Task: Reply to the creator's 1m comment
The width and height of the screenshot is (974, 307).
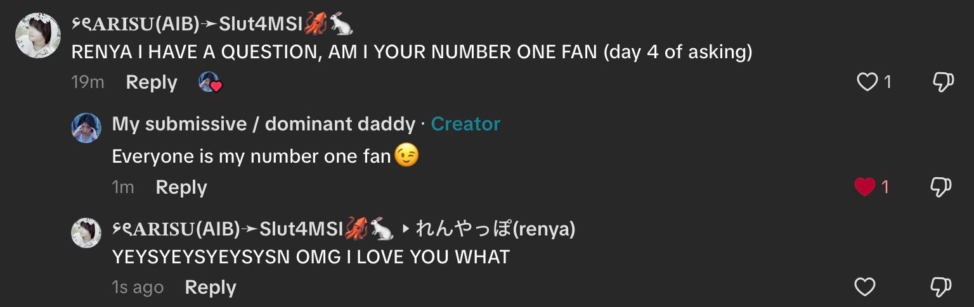Action: coord(181,187)
